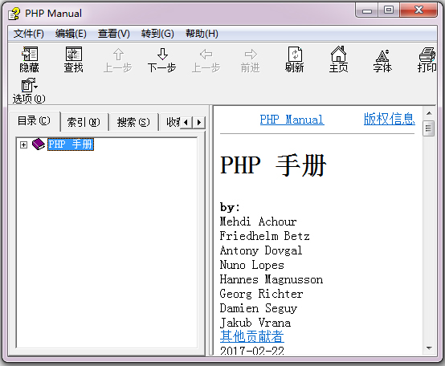Click the name Damien Seguy
The width and height of the screenshot is (445, 366).
(x=259, y=308)
